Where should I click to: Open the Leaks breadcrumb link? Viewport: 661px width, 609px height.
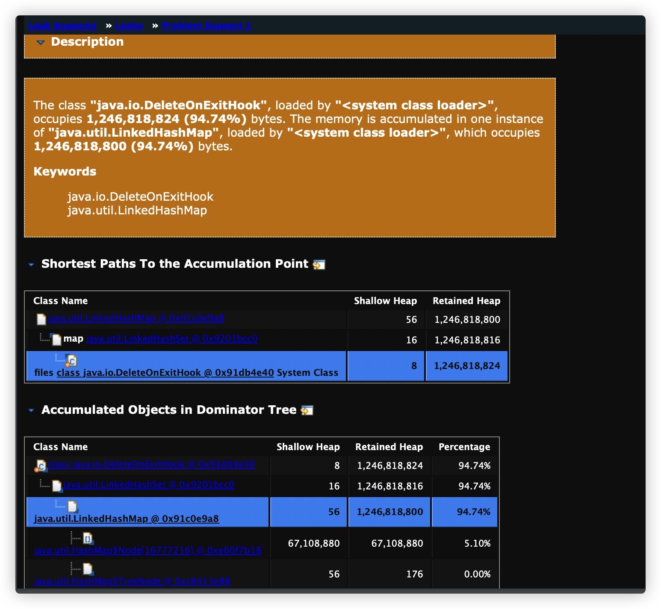click(x=129, y=26)
